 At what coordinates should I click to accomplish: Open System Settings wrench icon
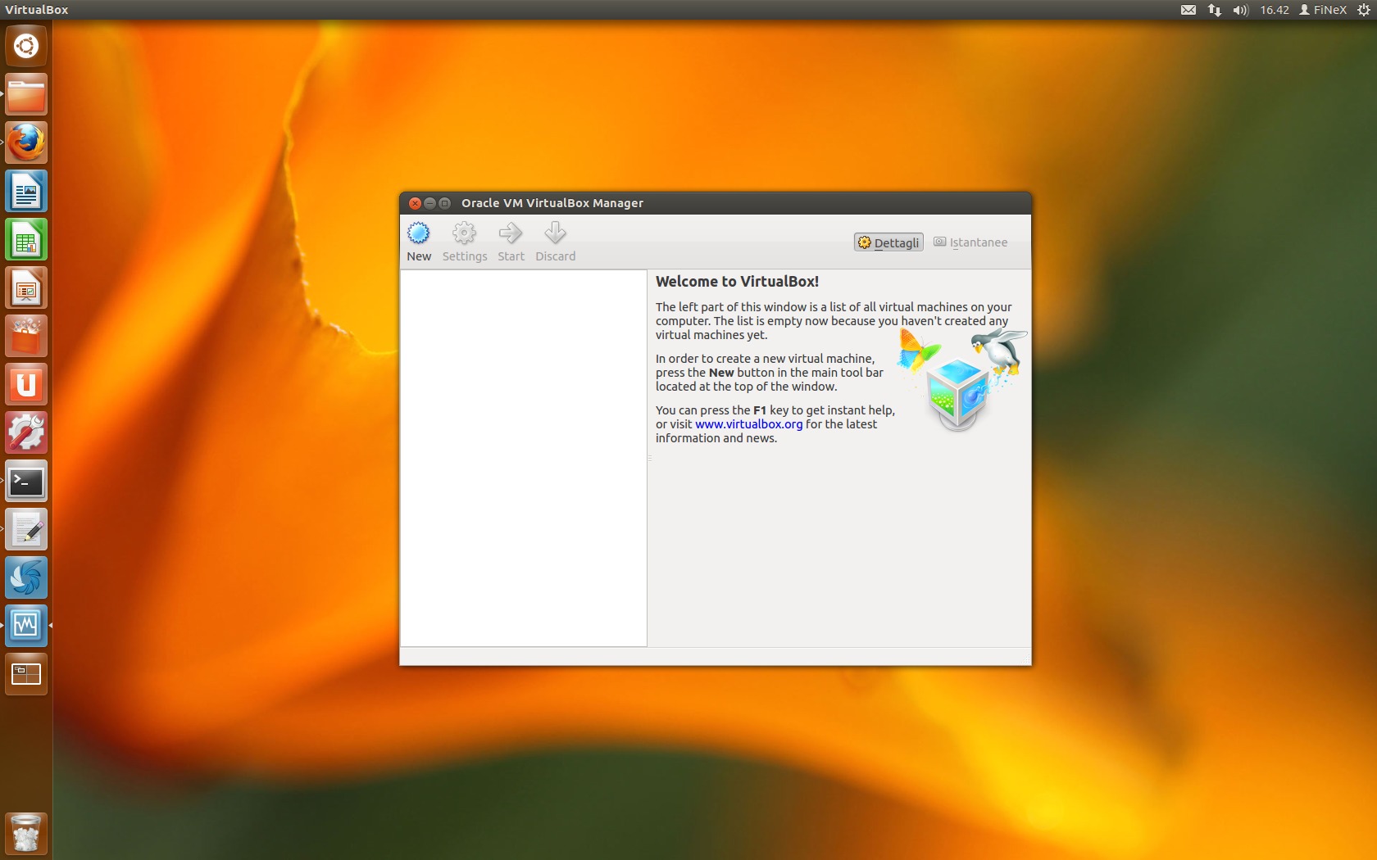pyautogui.click(x=26, y=432)
